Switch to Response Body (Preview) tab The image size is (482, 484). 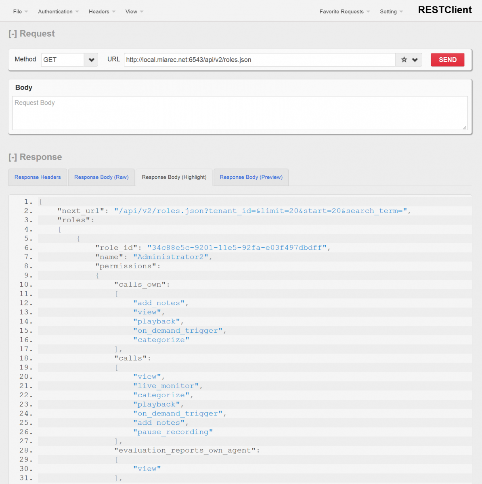(251, 177)
